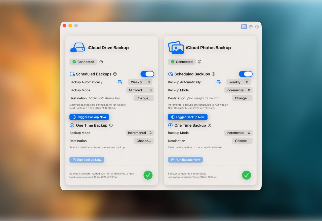Viewport: 322px width, 221px height.
Task: Click /Volumes/Extreme Pro path in Drive panel
Action: coord(104,98)
